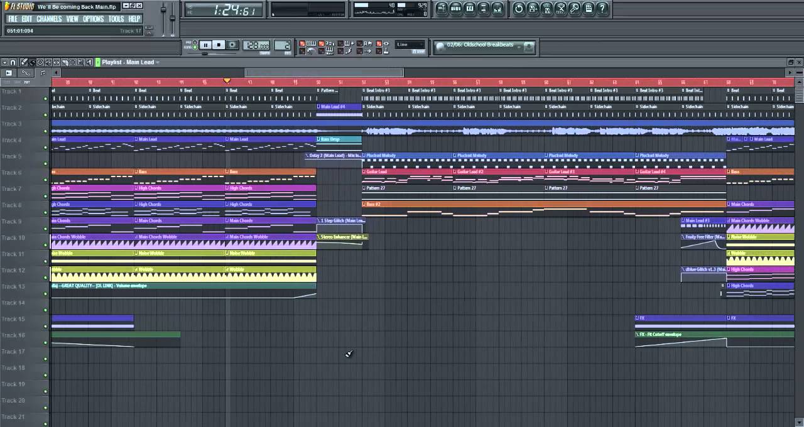Click the master pitch slider
Viewport: 804px width, 427px height.
[x=173, y=19]
